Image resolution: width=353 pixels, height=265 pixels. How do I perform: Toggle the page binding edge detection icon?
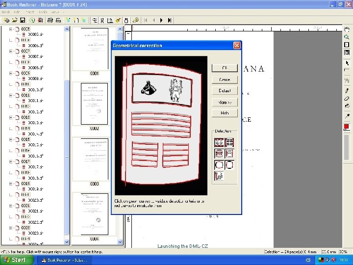point(219,176)
